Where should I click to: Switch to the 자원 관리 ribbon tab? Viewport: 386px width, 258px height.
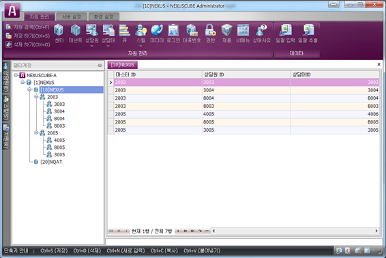[x=40, y=17]
